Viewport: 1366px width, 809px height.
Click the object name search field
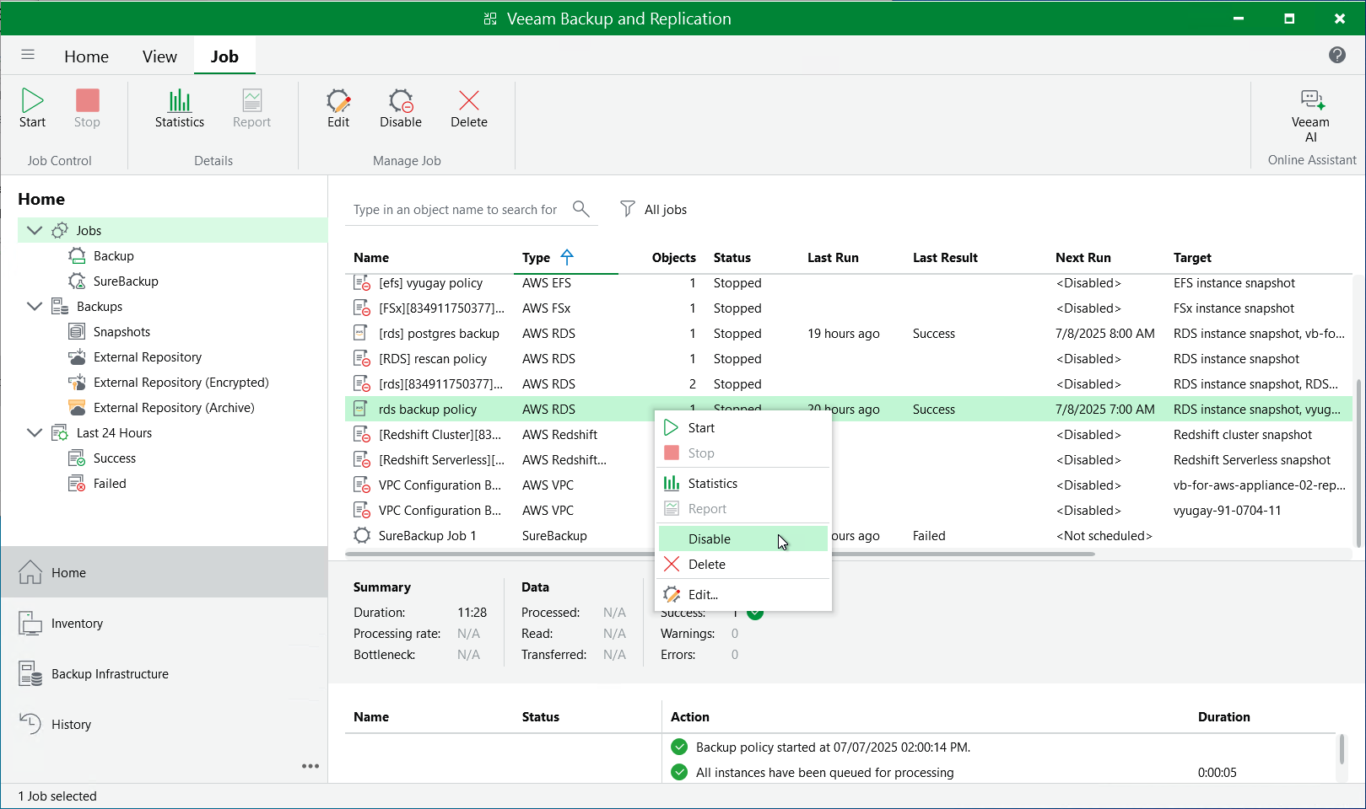(x=456, y=210)
